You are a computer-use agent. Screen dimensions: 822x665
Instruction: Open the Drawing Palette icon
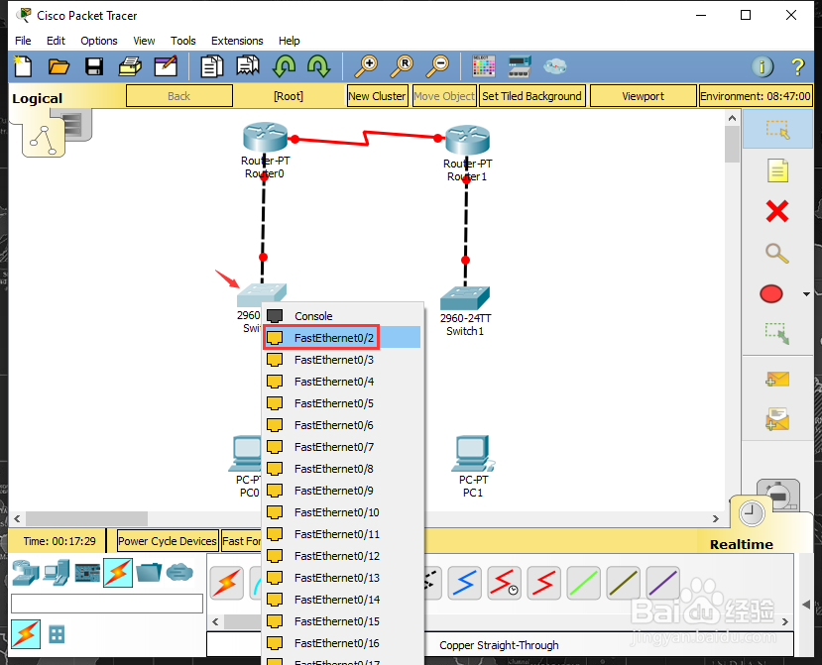point(483,66)
